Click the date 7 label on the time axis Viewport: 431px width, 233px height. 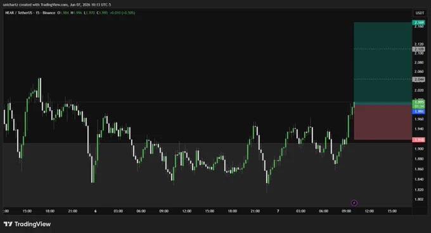point(278,211)
